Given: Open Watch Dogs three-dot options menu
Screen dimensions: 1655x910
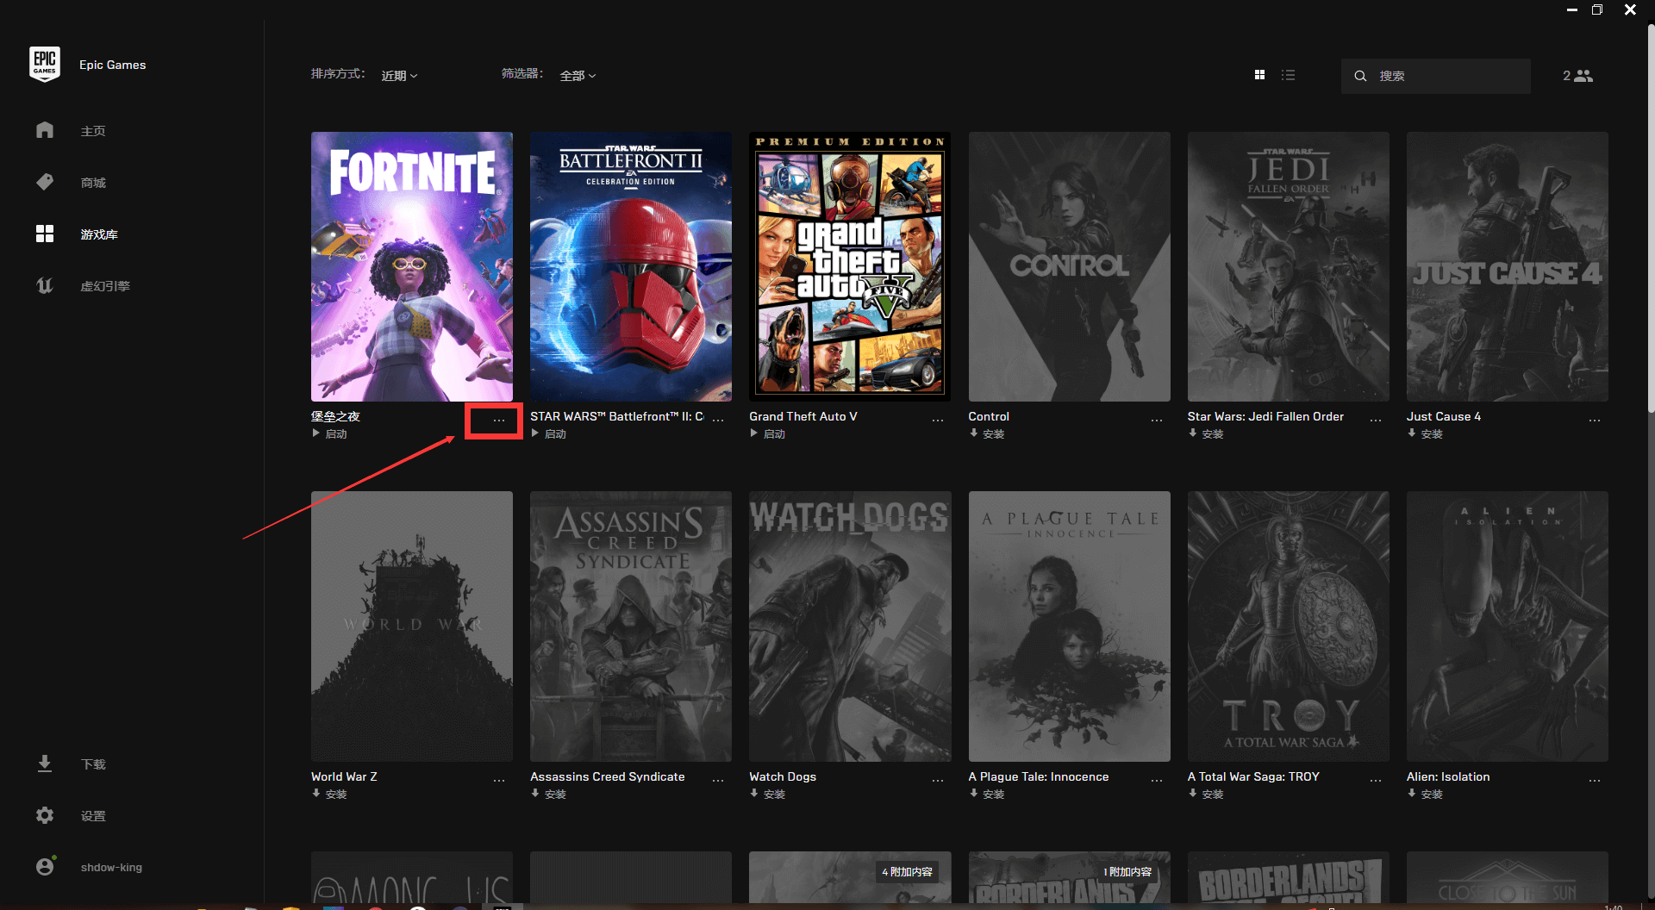Looking at the screenshot, I should point(938,780).
